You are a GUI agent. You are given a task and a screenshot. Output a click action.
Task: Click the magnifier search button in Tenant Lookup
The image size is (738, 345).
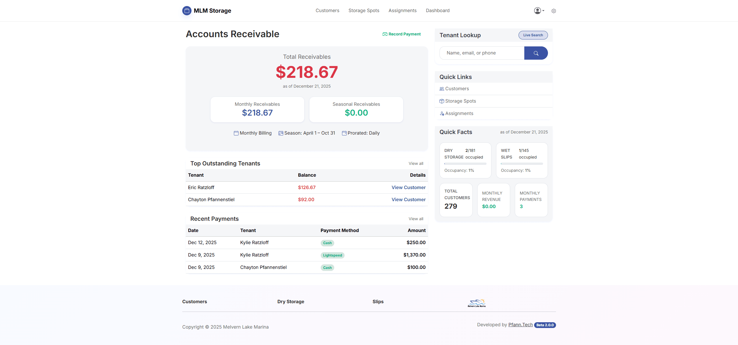(536, 53)
